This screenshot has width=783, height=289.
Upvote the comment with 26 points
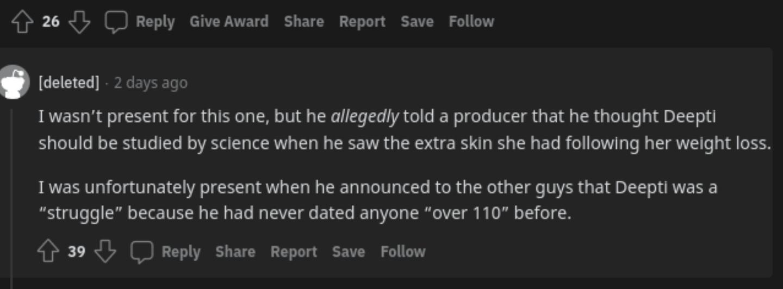click(22, 22)
